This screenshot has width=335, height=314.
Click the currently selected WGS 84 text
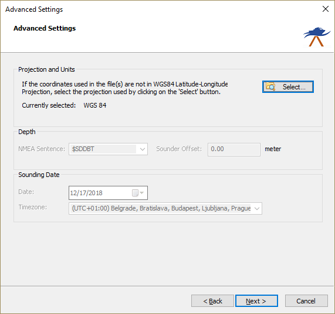pyautogui.click(x=95, y=105)
